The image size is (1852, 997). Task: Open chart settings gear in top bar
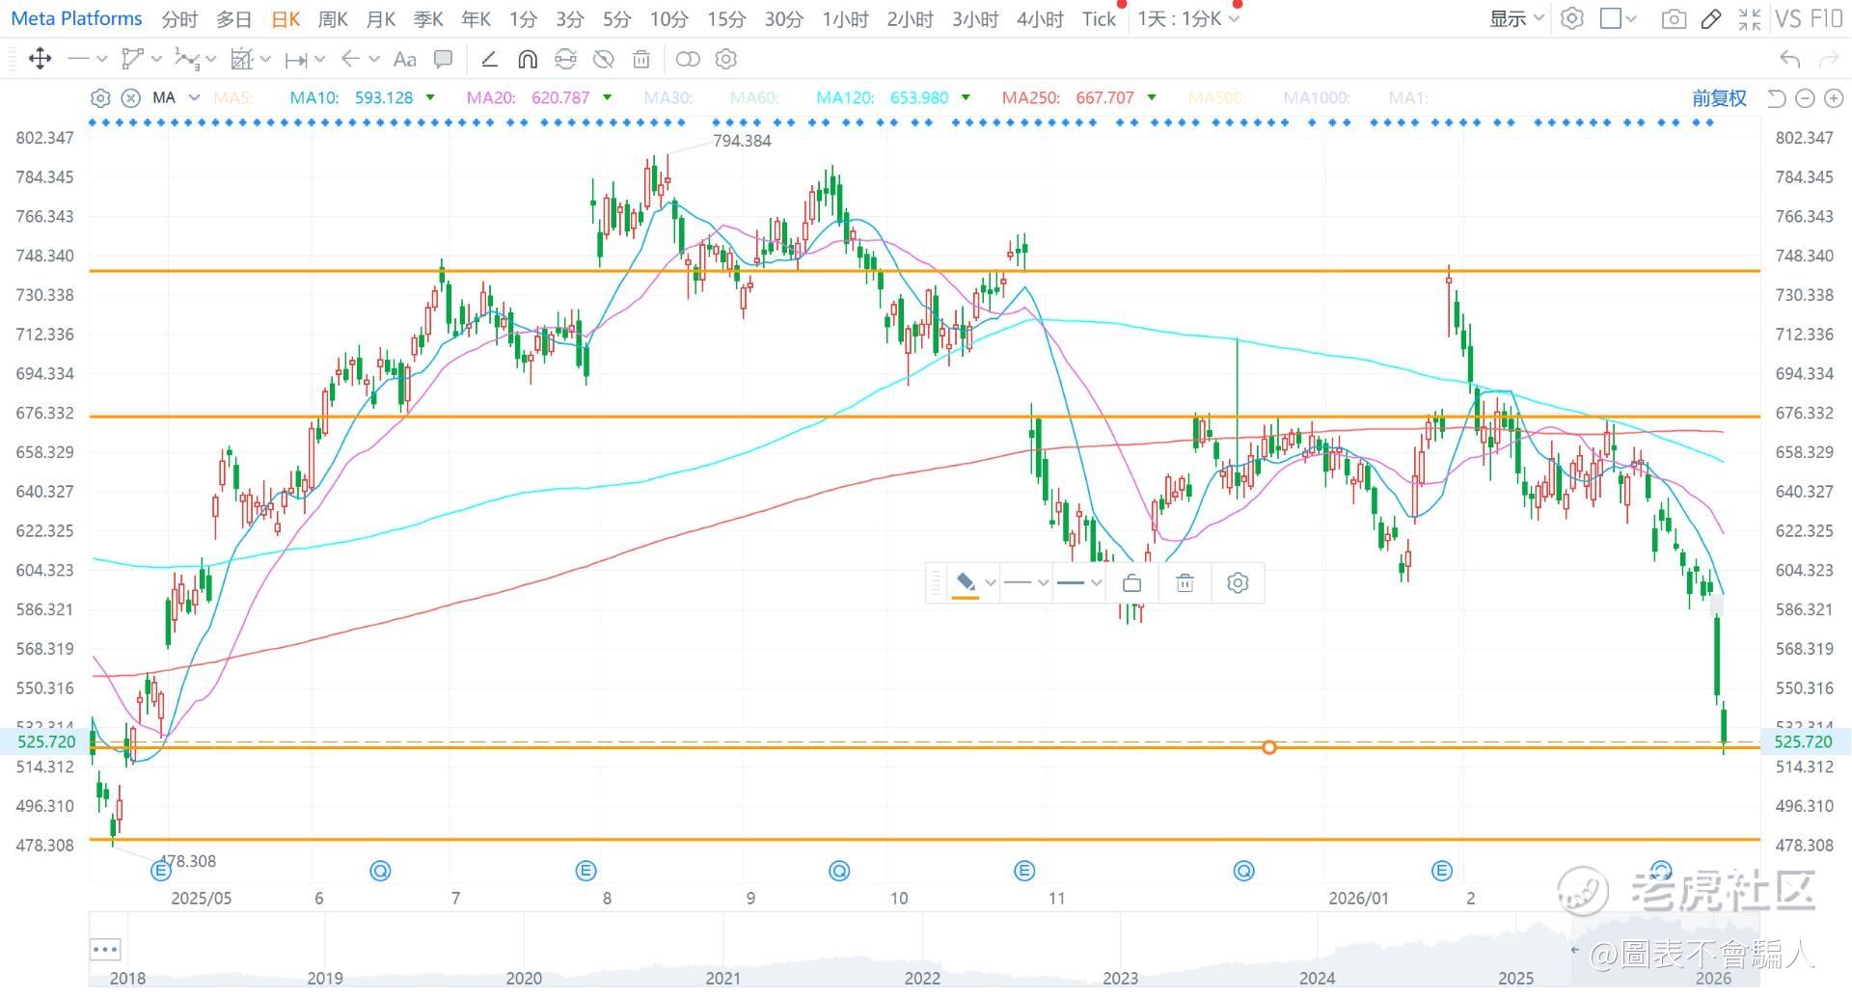tap(1572, 18)
